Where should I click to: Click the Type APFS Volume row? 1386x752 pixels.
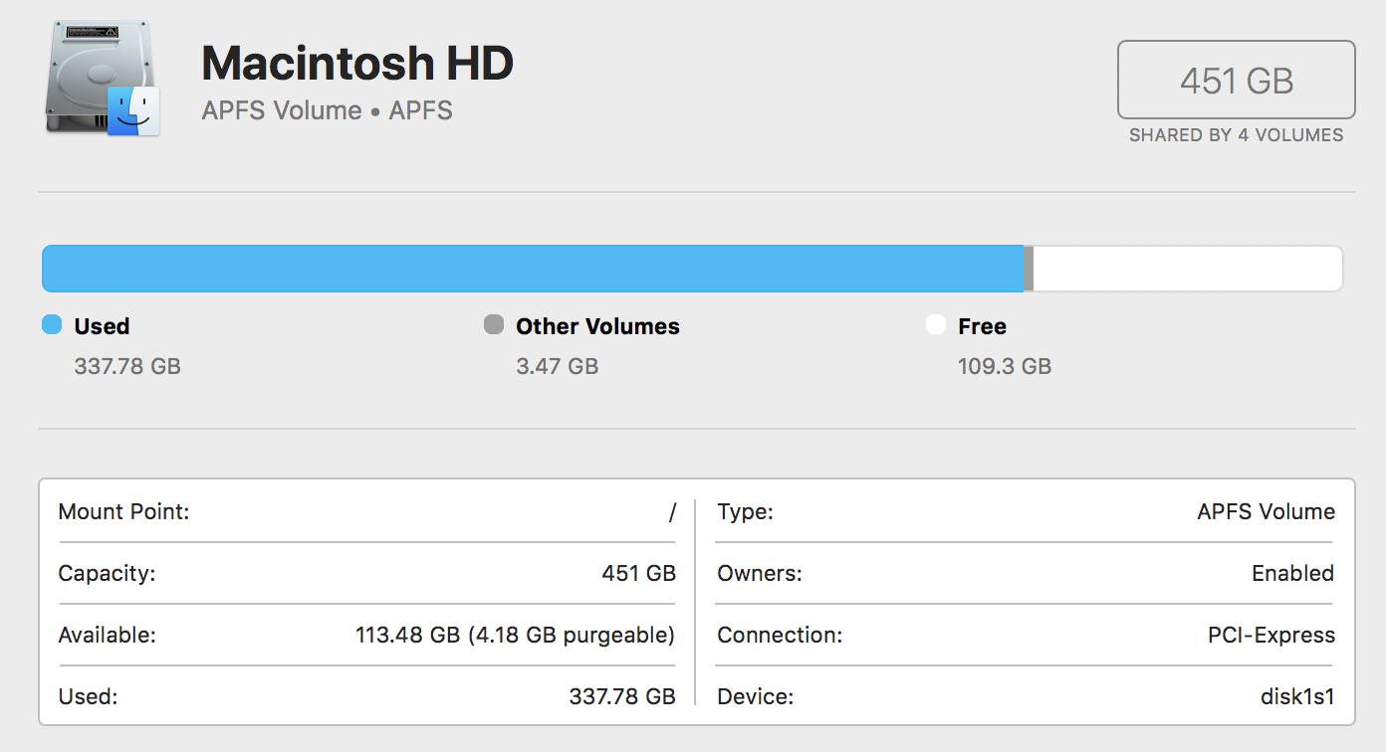pos(1025,512)
